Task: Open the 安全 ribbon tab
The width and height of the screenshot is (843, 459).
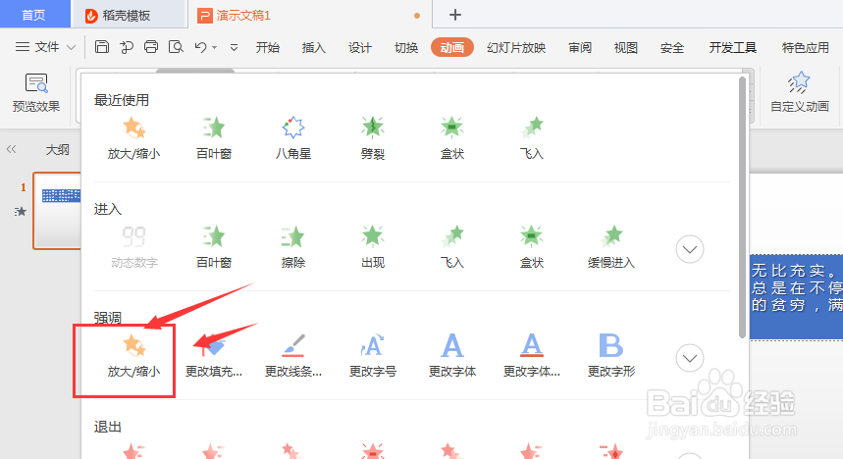Action: click(672, 47)
